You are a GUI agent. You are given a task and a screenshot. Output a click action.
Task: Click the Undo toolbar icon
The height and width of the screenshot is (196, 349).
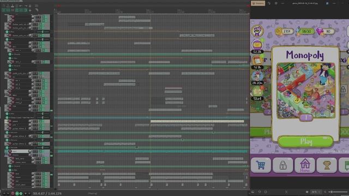coord(21,6)
